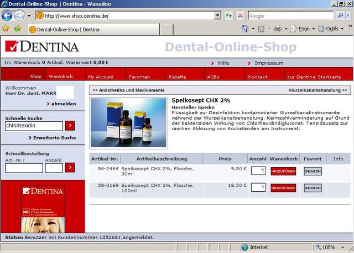Click the Add to Favorites icon
Image resolution: width=354 pixels, height=253 pixels.
pos(18,29)
